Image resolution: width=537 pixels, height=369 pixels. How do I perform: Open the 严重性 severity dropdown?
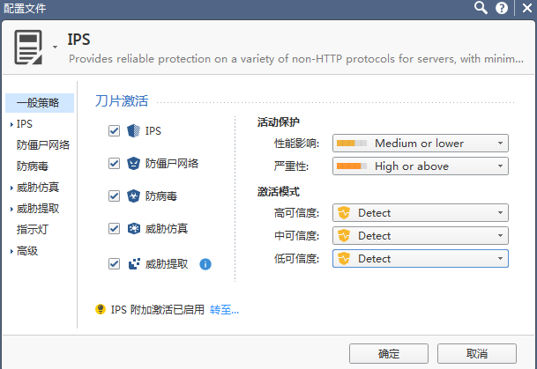[420, 166]
